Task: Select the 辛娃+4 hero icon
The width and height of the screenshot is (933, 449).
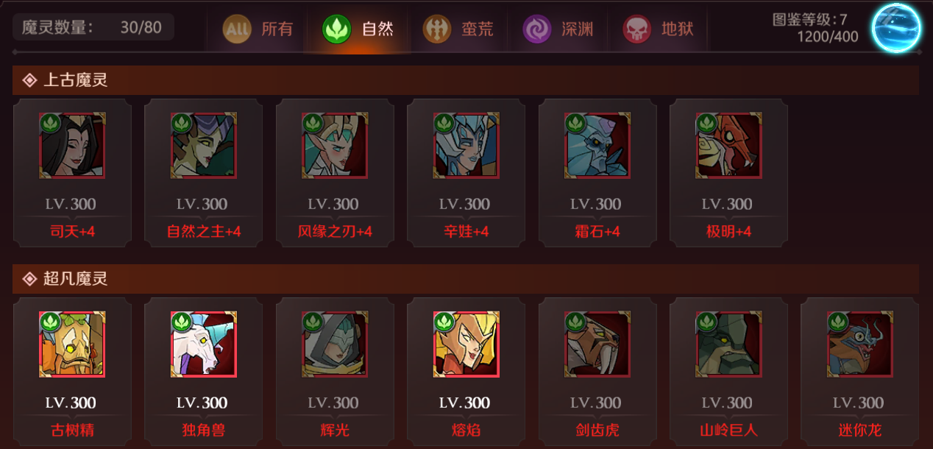Action: 466,145
